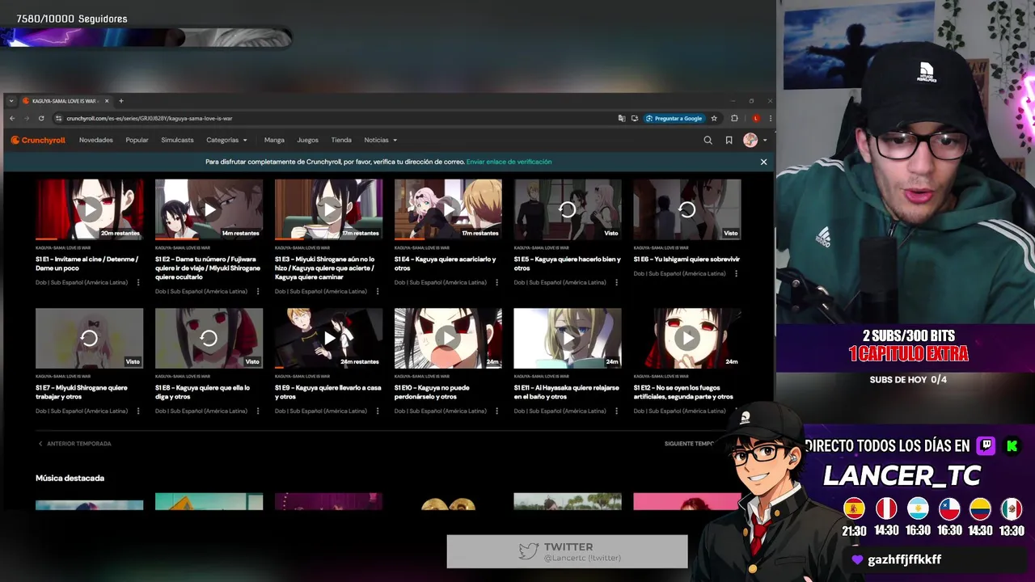The image size is (1035, 582).
Task: Click the Twitter @Lancertc overlay banner
Action: point(567,551)
